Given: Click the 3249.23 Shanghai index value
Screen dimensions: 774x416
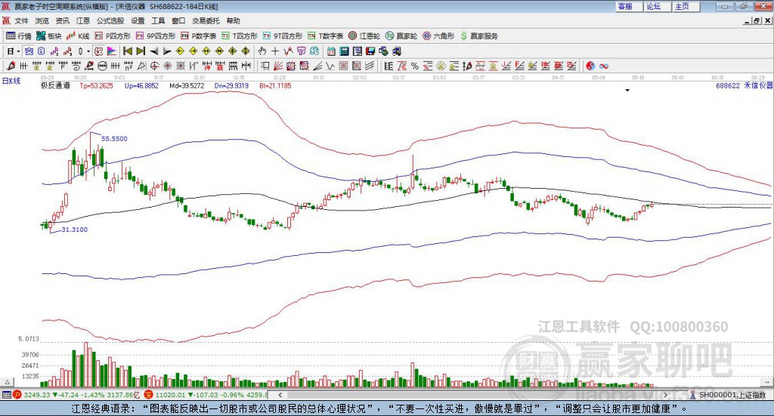Looking at the screenshot, I should tap(36, 395).
